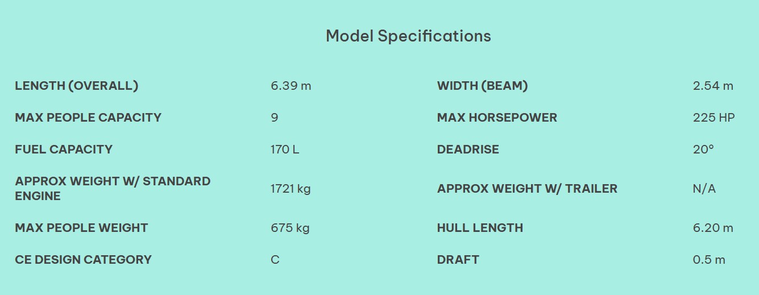
Task: Select the 6.39 m length value
Action: pos(291,86)
